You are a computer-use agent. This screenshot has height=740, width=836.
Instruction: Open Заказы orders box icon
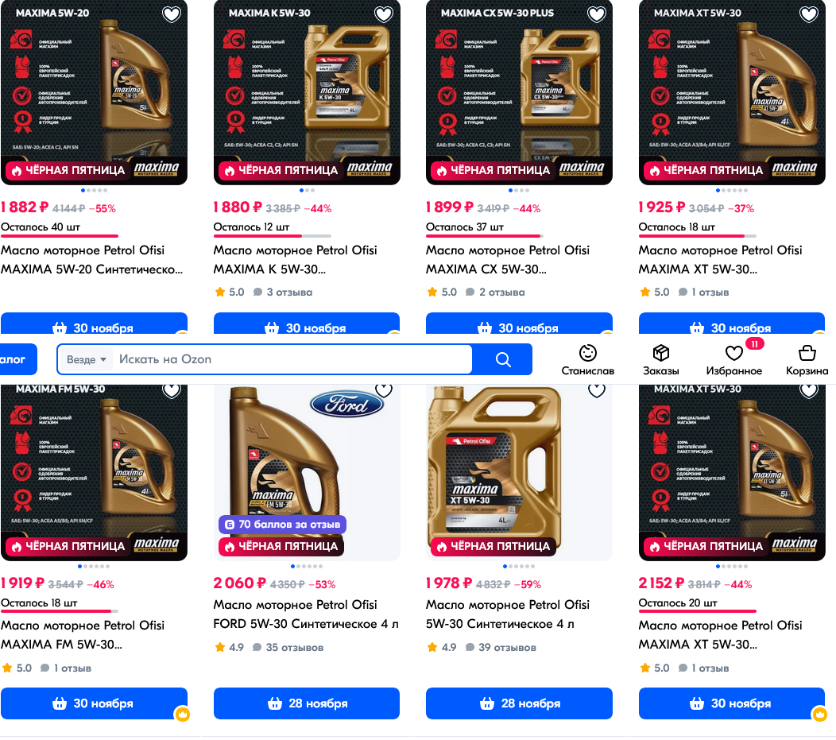pyautogui.click(x=660, y=353)
